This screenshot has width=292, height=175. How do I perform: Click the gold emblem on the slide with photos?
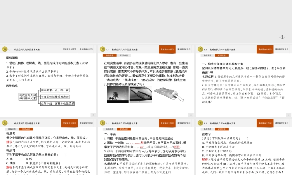click(103, 49)
